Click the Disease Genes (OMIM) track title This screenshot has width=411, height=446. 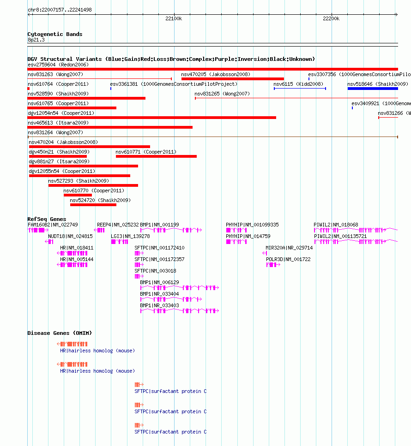(60, 333)
